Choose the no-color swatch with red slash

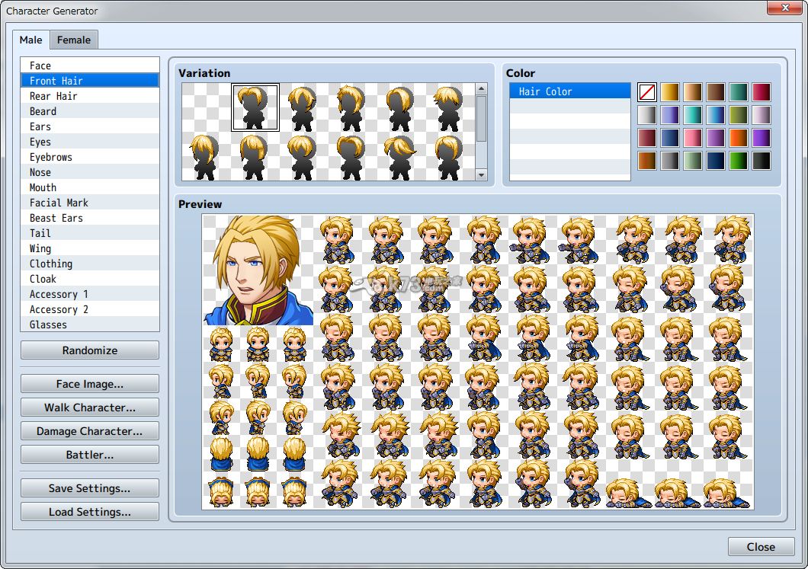pyautogui.click(x=647, y=92)
